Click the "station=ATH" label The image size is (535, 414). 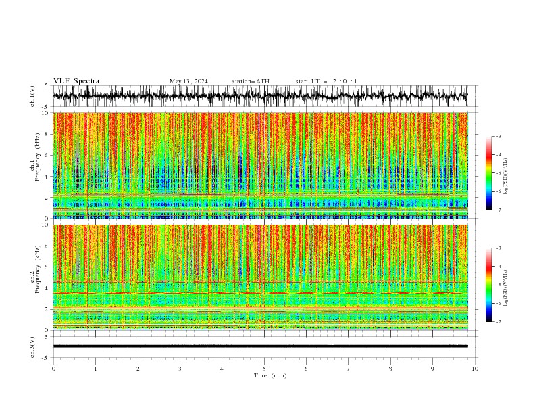click(x=251, y=81)
